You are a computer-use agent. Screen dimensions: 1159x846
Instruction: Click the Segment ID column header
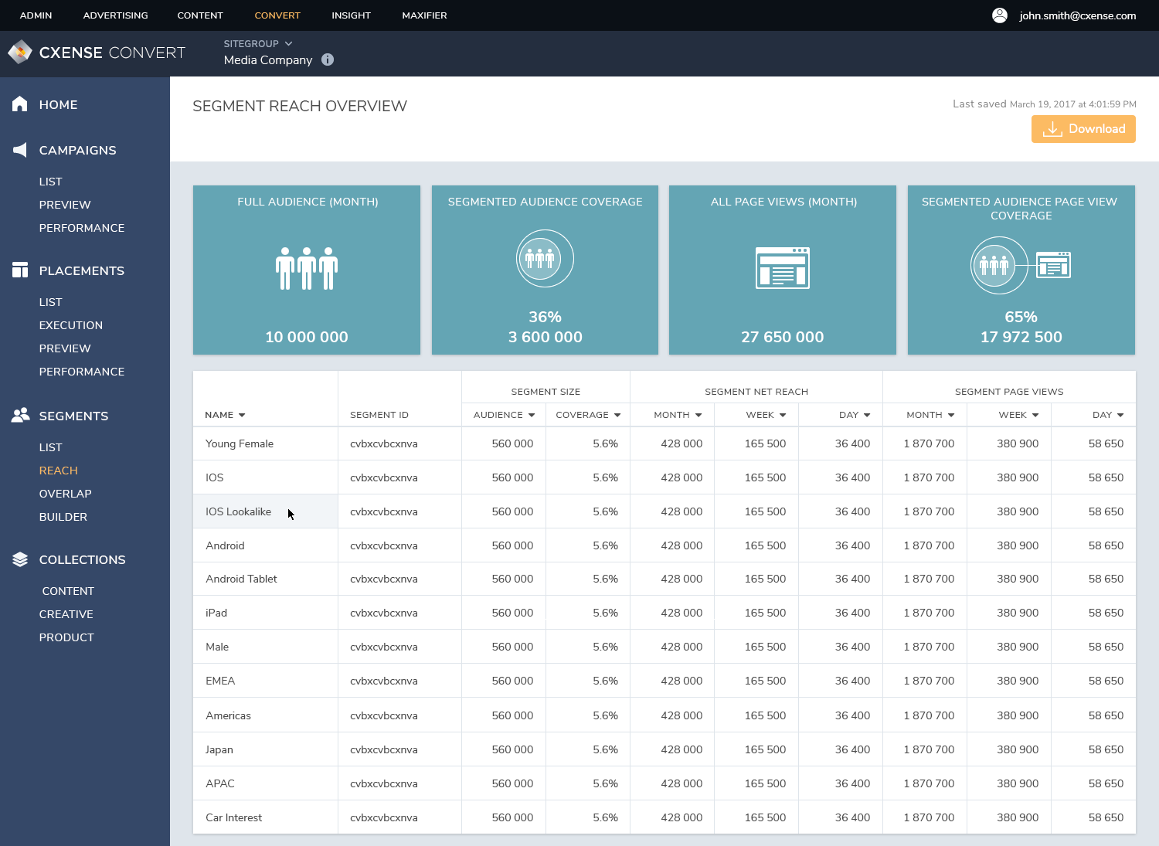pyautogui.click(x=379, y=415)
